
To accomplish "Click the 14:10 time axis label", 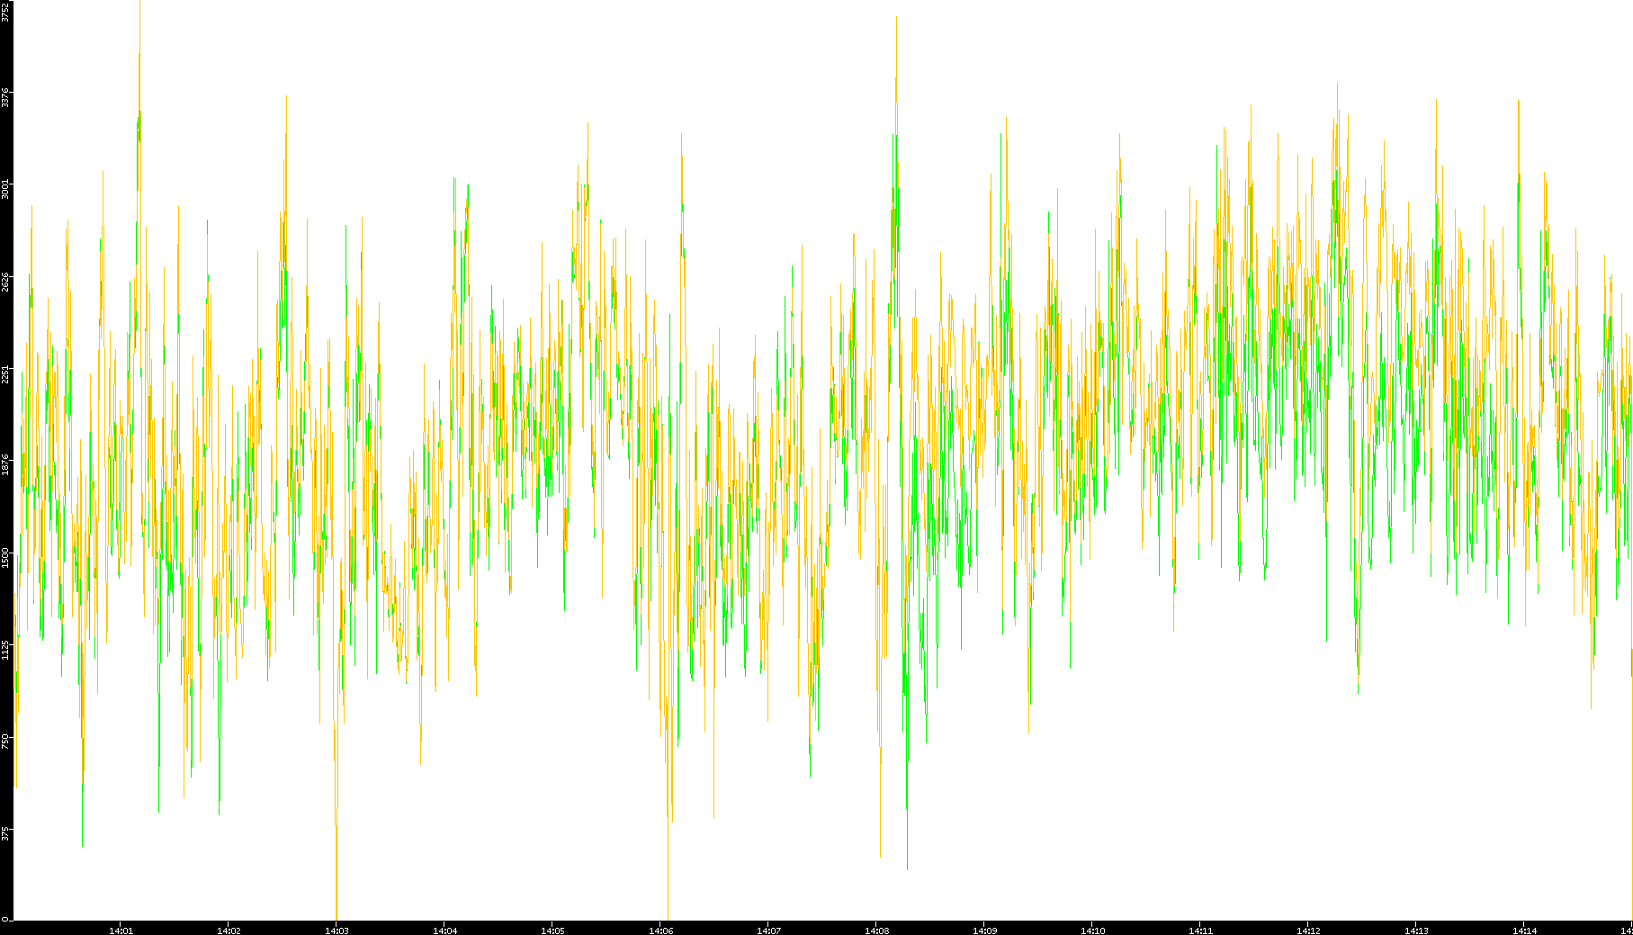I will pos(1092,931).
